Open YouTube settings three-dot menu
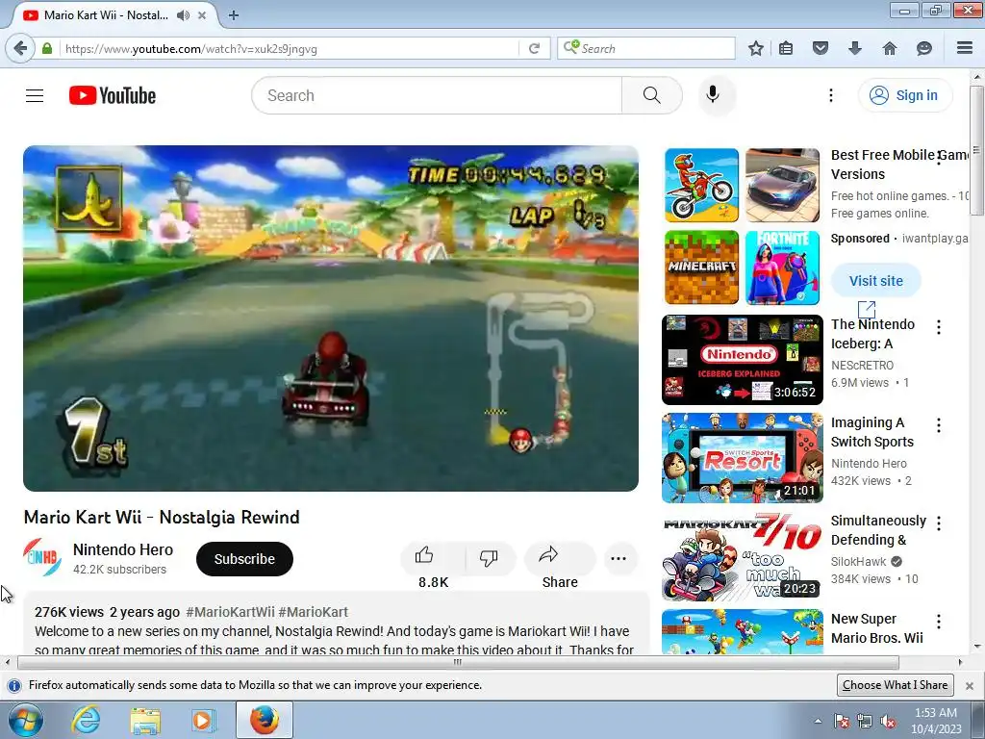This screenshot has height=739, width=985. click(830, 95)
